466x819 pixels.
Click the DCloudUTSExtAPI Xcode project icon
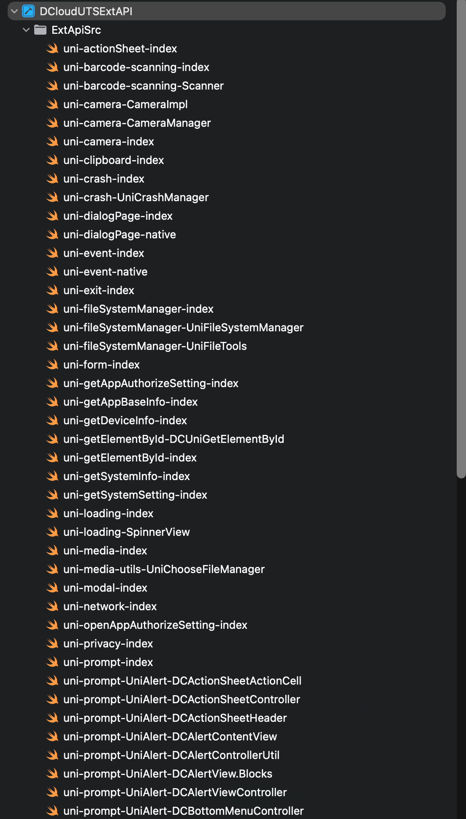tap(28, 11)
